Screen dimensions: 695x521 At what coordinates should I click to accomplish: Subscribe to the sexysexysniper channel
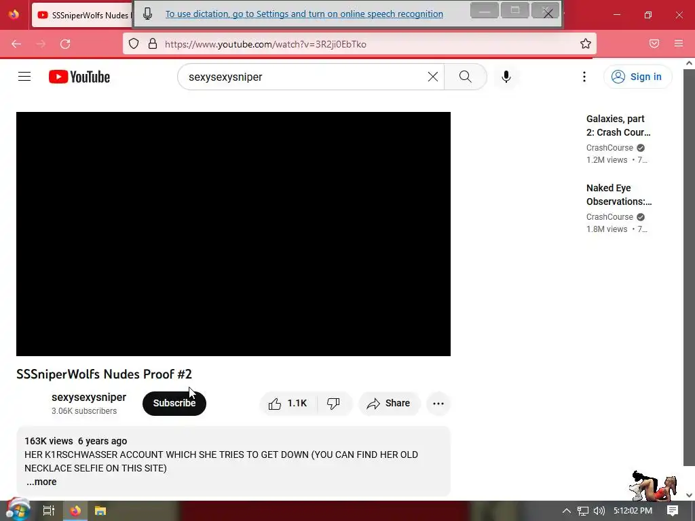pyautogui.click(x=174, y=403)
